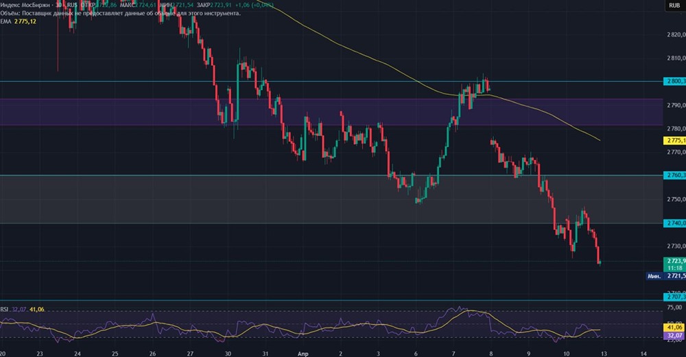Click date 10 on the time axis
Screen dimensions: 686x357
(x=566, y=354)
